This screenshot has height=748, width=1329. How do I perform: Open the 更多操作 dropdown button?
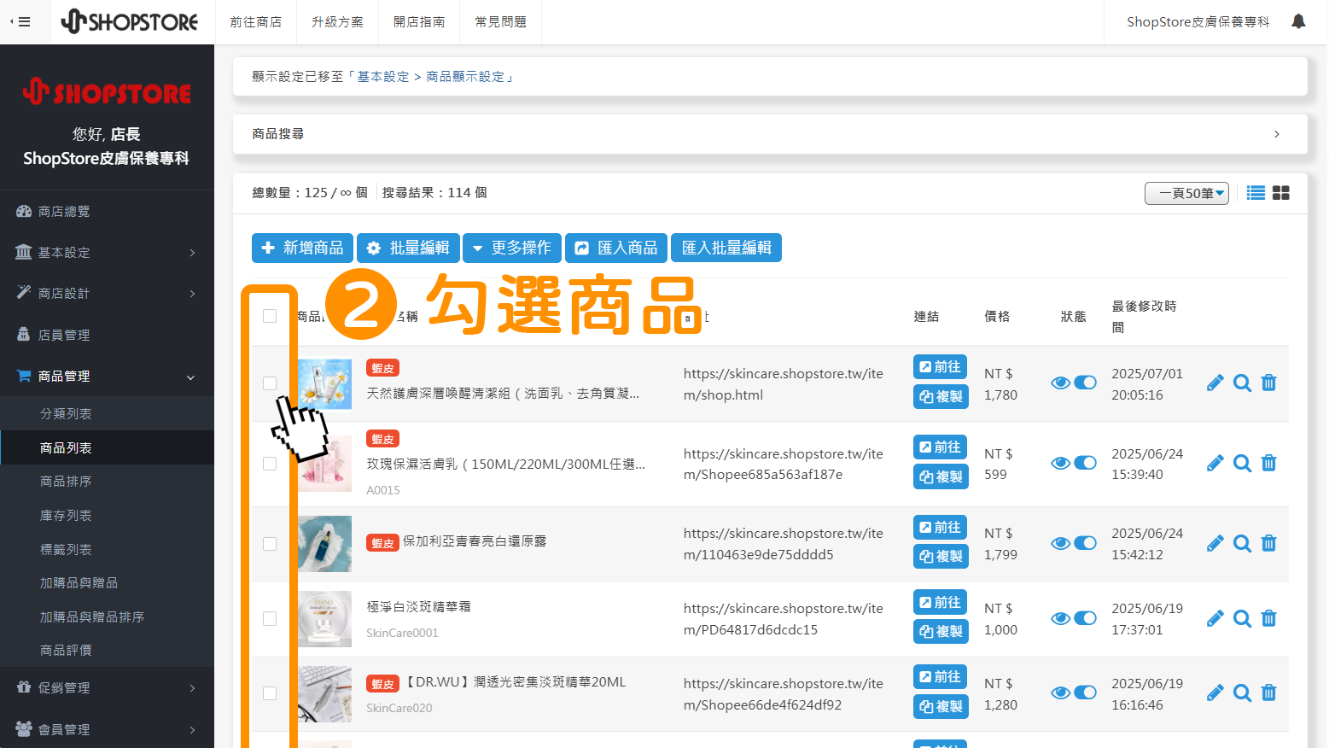pos(512,248)
